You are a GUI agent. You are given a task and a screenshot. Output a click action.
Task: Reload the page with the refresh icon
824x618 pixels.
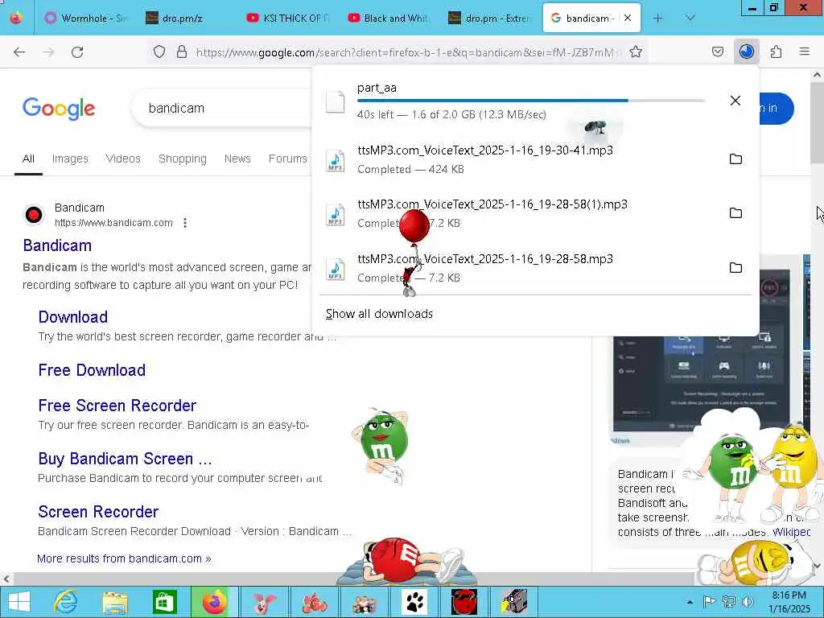pos(77,52)
